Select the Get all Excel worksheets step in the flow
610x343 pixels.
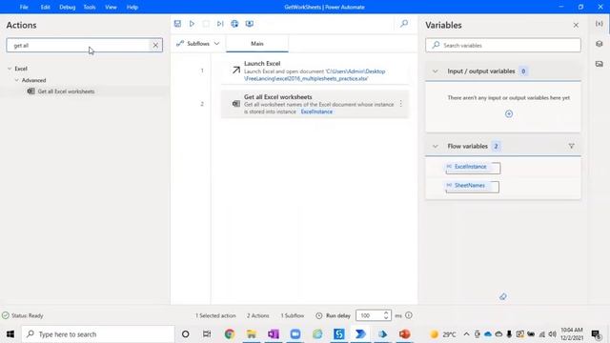315,104
